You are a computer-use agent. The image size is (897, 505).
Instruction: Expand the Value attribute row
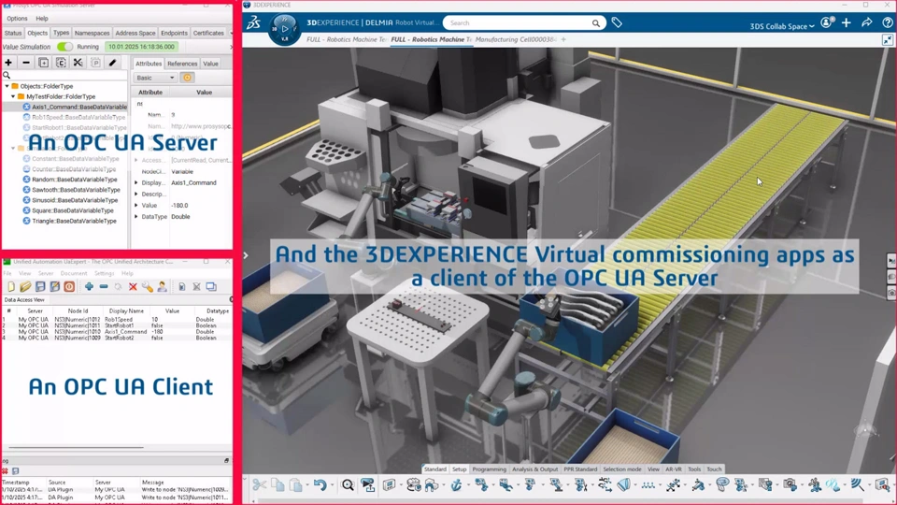[136, 205]
